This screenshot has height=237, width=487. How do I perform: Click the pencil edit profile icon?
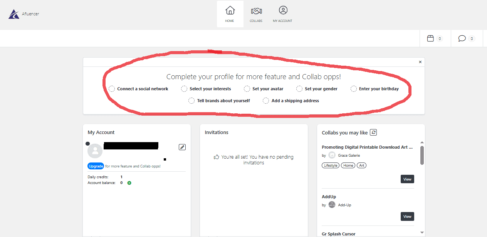[182, 147]
